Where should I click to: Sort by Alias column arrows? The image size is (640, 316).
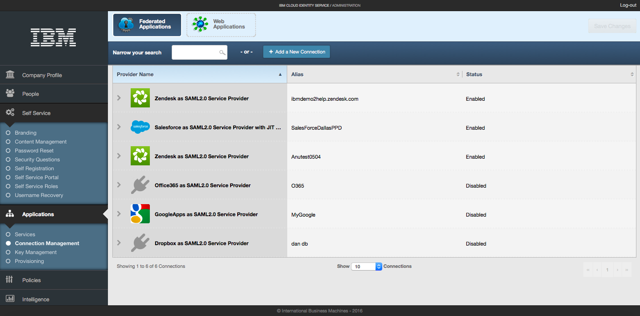pyautogui.click(x=458, y=74)
